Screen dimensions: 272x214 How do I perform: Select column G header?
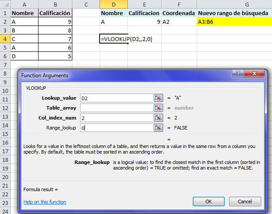[x=233, y=4]
